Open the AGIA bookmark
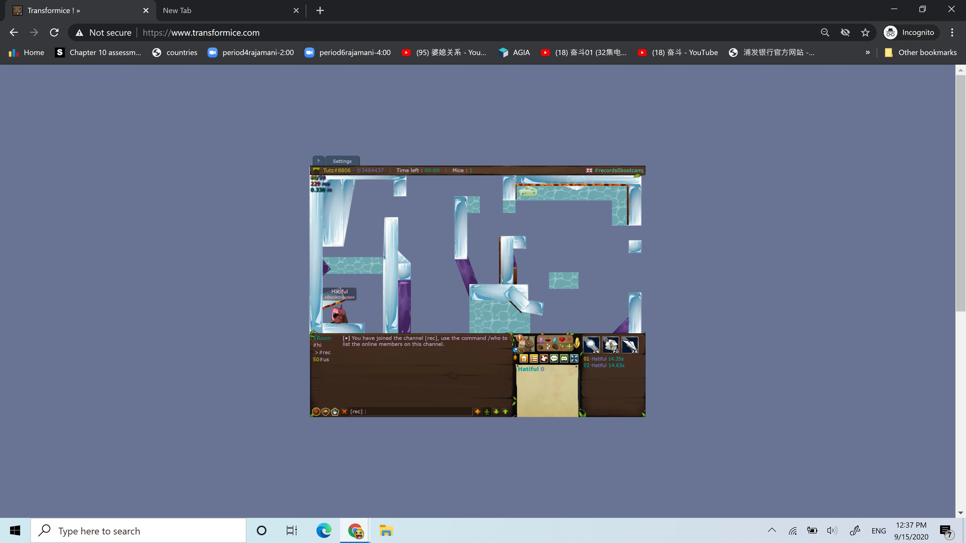The image size is (966, 543). [x=514, y=53]
